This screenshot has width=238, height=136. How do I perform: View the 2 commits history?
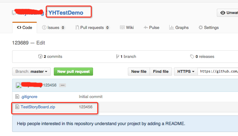(x=50, y=56)
